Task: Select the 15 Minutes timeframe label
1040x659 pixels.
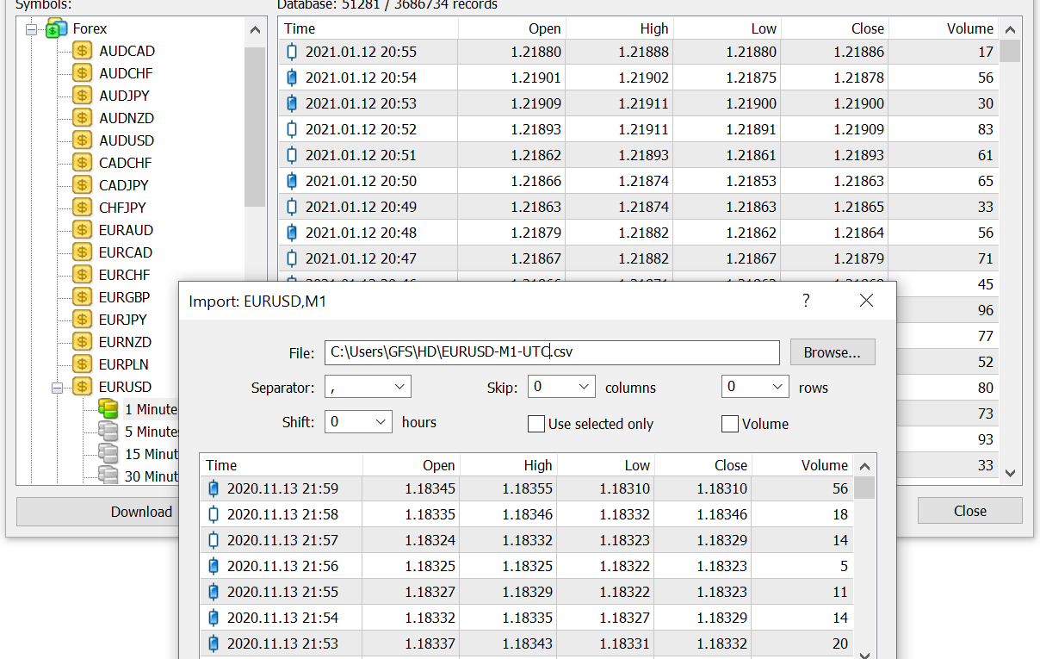Action: click(x=152, y=454)
